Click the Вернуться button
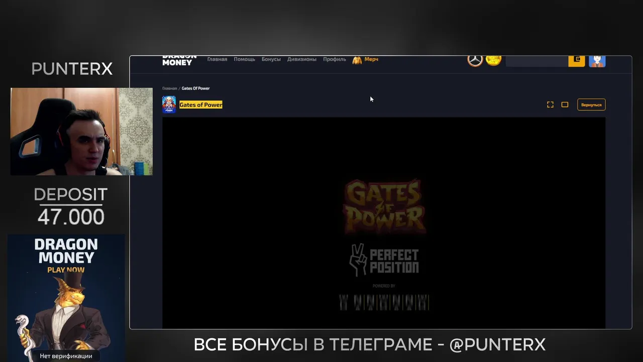643x362 pixels. [591, 105]
